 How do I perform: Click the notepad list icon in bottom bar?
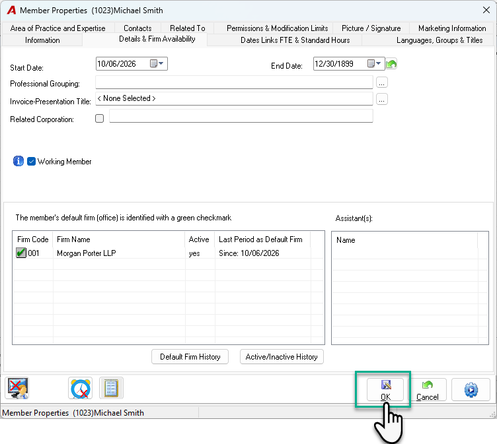(x=111, y=388)
